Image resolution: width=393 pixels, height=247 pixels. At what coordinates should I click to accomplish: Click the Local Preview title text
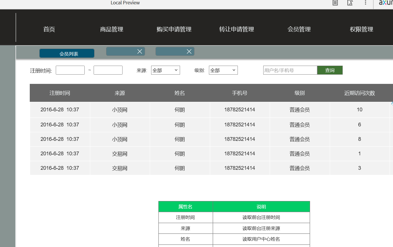125,3
